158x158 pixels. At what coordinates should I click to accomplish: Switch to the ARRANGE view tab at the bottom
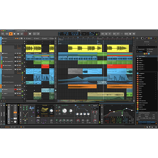(7, 127)
